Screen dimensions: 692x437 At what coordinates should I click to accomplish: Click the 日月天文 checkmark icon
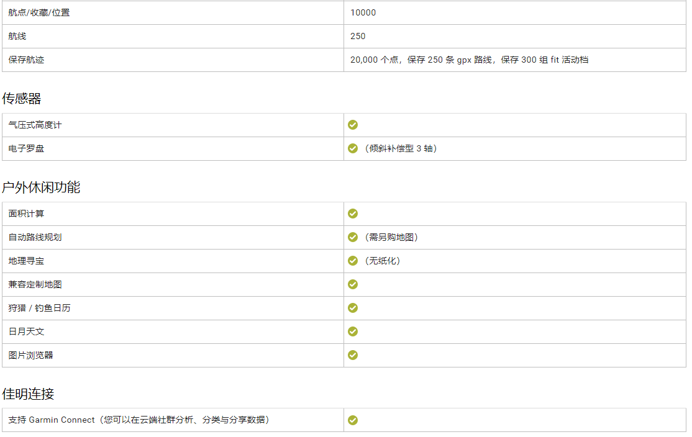[x=353, y=331]
